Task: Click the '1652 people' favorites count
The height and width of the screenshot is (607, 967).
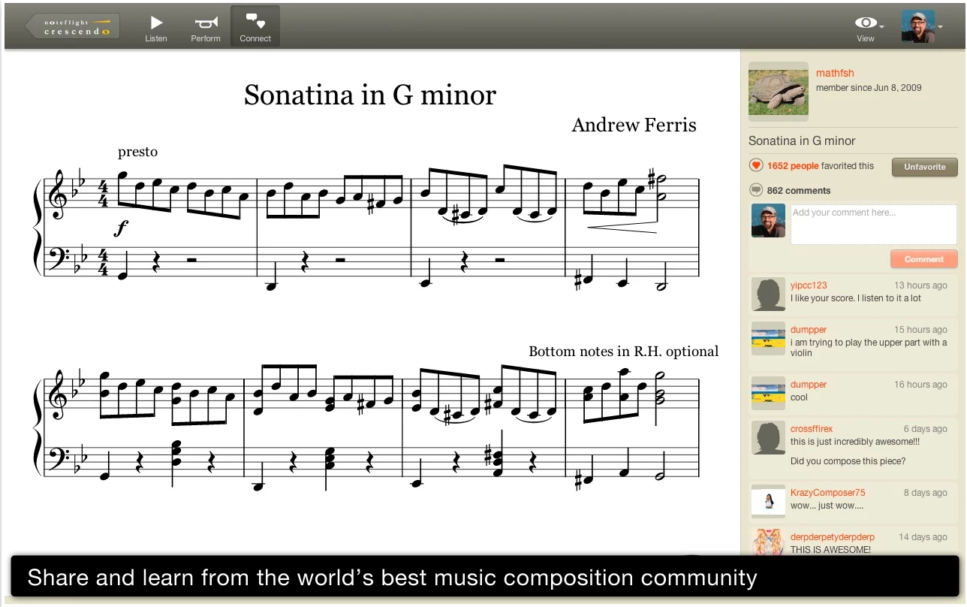Action: [x=793, y=166]
